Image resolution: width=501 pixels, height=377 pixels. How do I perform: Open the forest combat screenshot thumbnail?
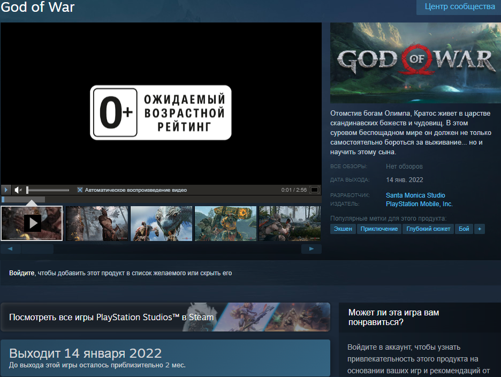(x=290, y=223)
